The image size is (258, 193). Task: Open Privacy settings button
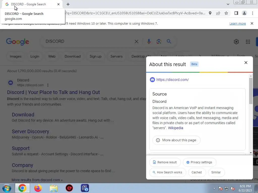(200, 162)
